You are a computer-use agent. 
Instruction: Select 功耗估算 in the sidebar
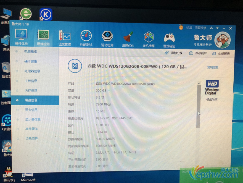[x=31, y=138]
